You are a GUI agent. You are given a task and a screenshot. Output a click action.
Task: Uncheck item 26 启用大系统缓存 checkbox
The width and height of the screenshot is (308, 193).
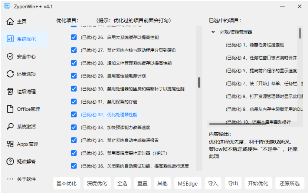click(73, 37)
